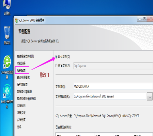Launch 360安全浏览器 desktop shortcut

click(x=7, y=67)
